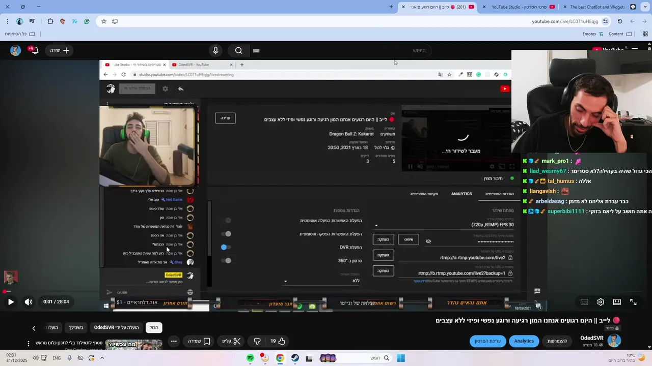Click the עריכה edit button in the recorded Studio

225,118
